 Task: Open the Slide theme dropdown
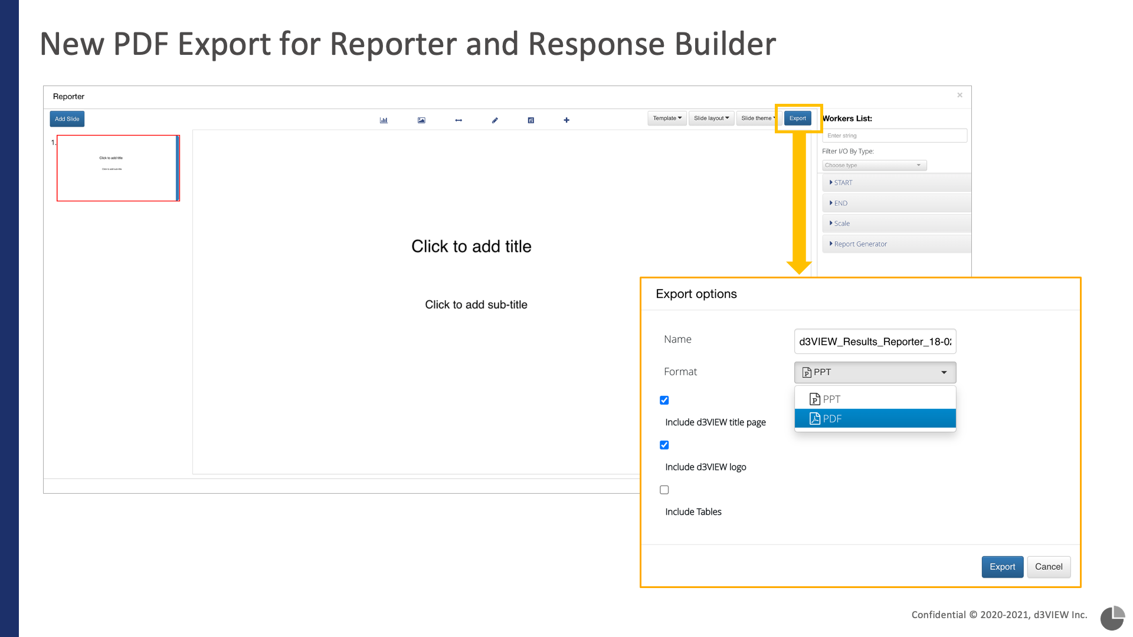pyautogui.click(x=758, y=119)
